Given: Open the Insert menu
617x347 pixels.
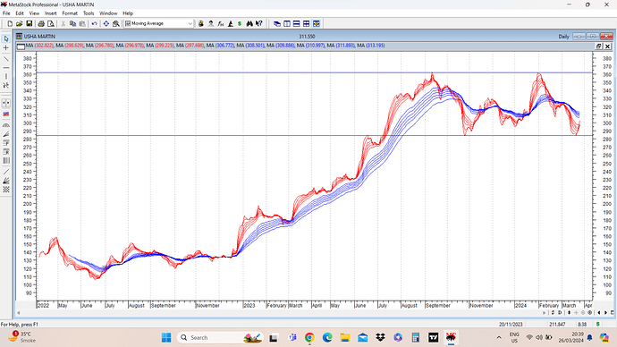Looking at the screenshot, I should click(51, 13).
